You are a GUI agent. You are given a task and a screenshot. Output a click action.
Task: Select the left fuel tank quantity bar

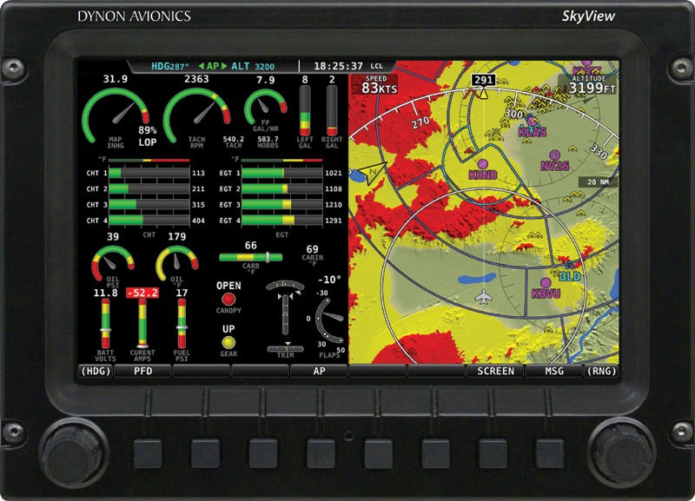click(x=305, y=110)
